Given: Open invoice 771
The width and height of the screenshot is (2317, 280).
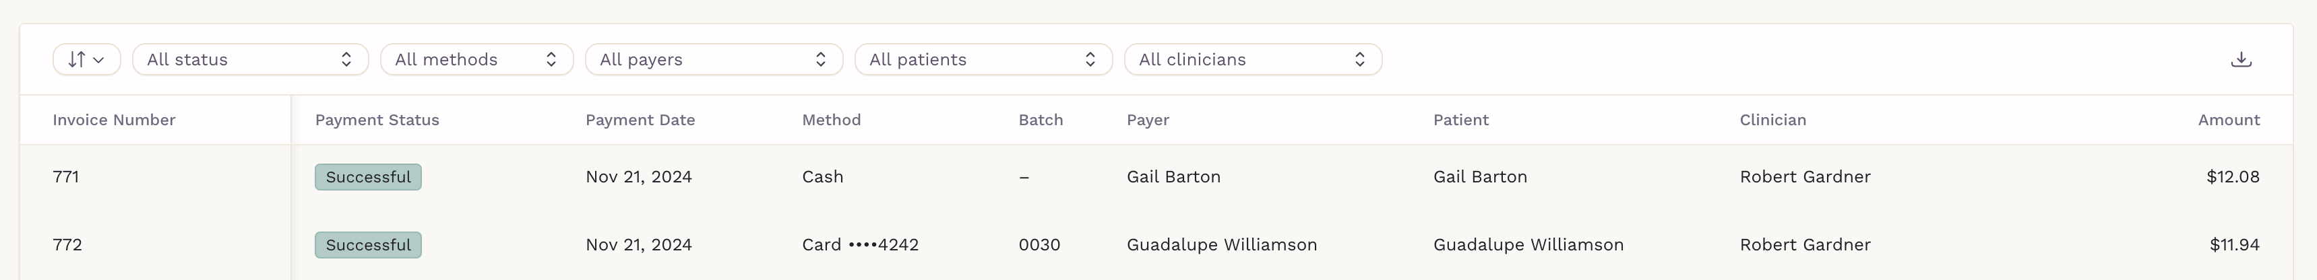Looking at the screenshot, I should pyautogui.click(x=65, y=177).
